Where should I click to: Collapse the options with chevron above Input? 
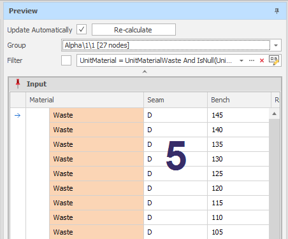click(145, 72)
